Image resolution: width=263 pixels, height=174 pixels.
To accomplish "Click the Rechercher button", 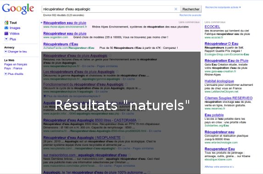I will pos(191,9).
